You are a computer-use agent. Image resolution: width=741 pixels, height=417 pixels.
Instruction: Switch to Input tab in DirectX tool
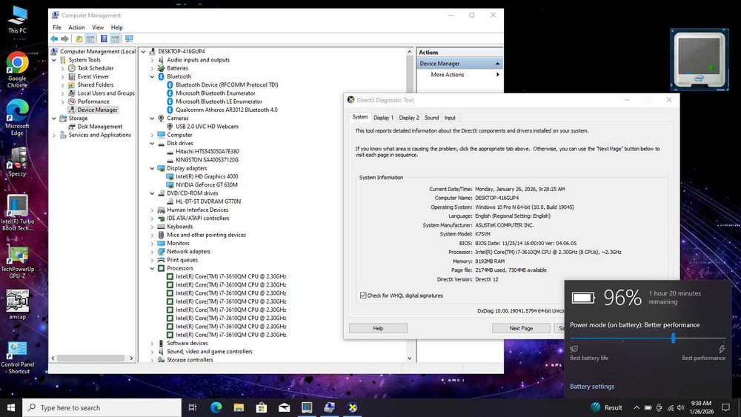click(450, 118)
